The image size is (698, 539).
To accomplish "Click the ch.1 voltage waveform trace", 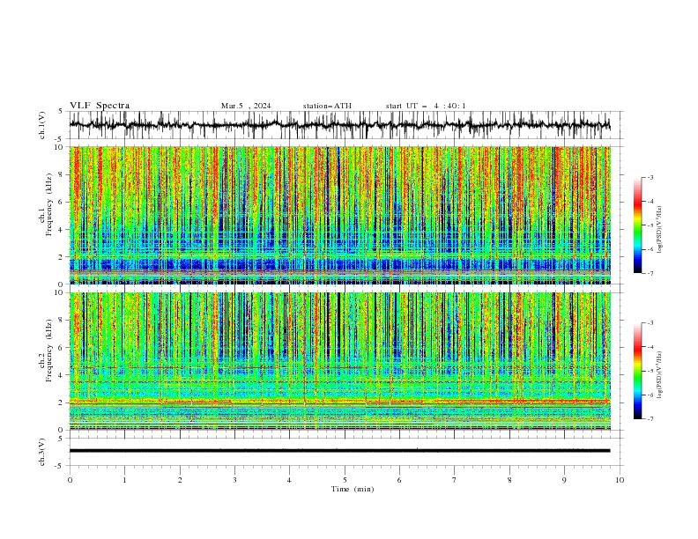I will point(339,125).
